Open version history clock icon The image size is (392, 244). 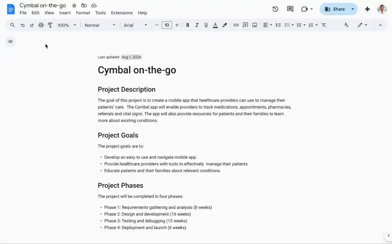point(275,9)
